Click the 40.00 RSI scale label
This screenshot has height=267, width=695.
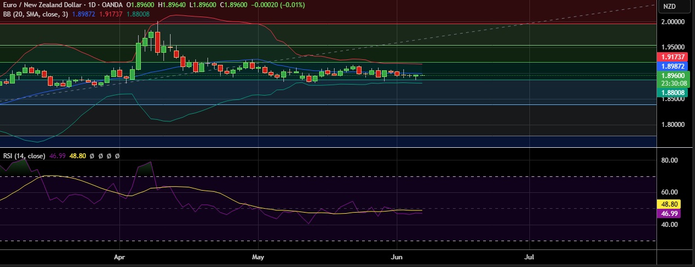tap(670, 224)
